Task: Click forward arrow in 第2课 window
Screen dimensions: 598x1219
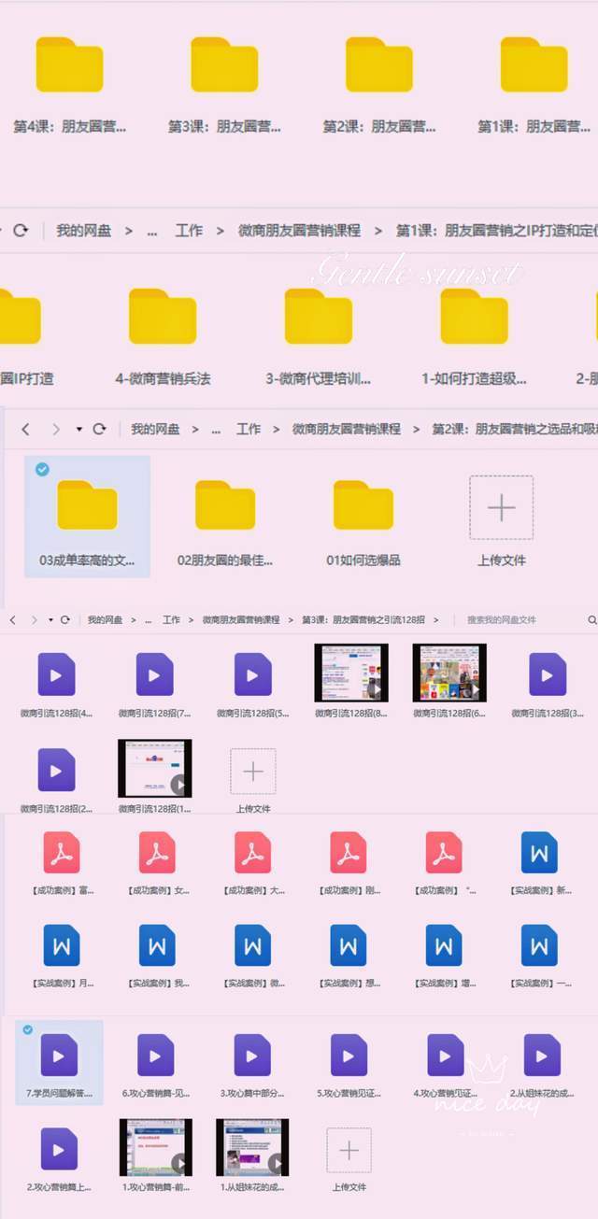Action: click(56, 429)
